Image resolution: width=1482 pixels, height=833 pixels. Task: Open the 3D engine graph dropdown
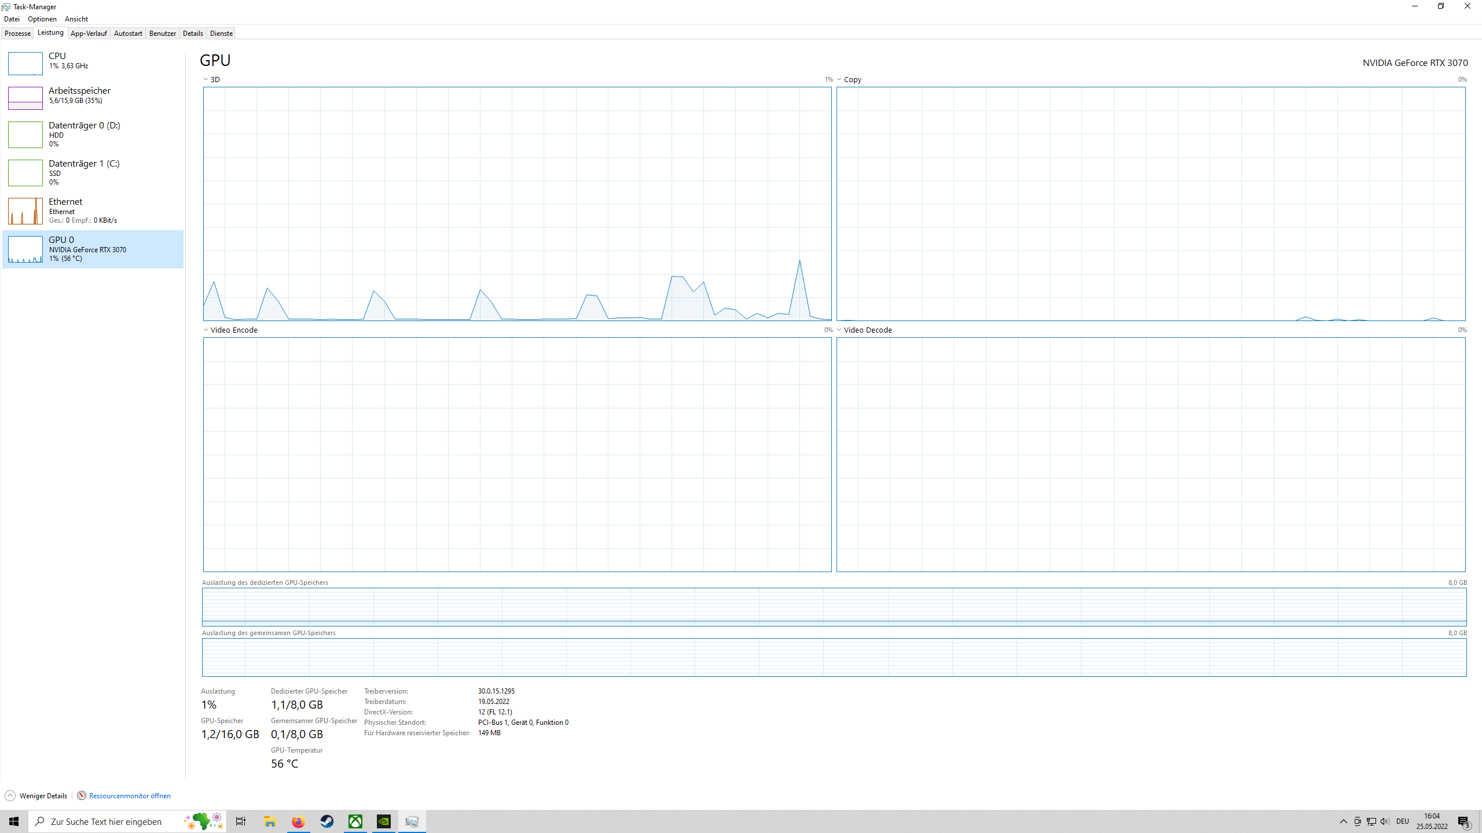click(211, 80)
